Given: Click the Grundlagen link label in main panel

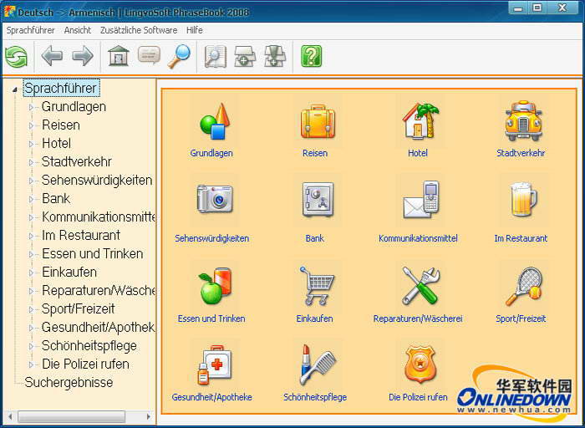Looking at the screenshot, I should tap(211, 153).
